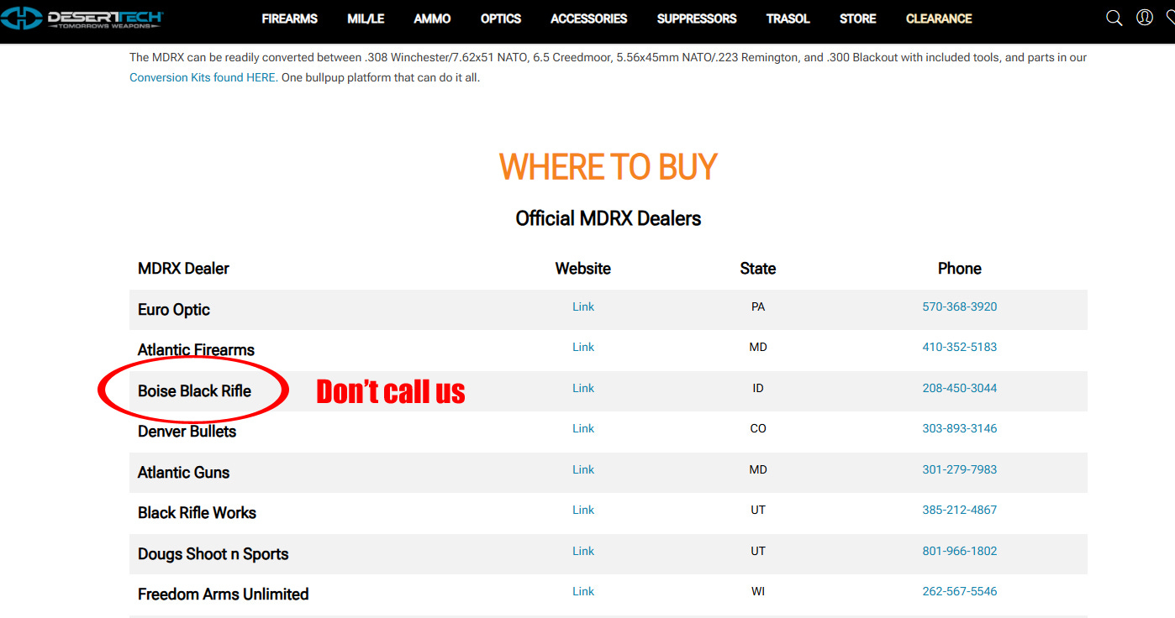The width and height of the screenshot is (1175, 618).
Task: Open Freedom Arms Unlimited website link
Action: (x=583, y=591)
